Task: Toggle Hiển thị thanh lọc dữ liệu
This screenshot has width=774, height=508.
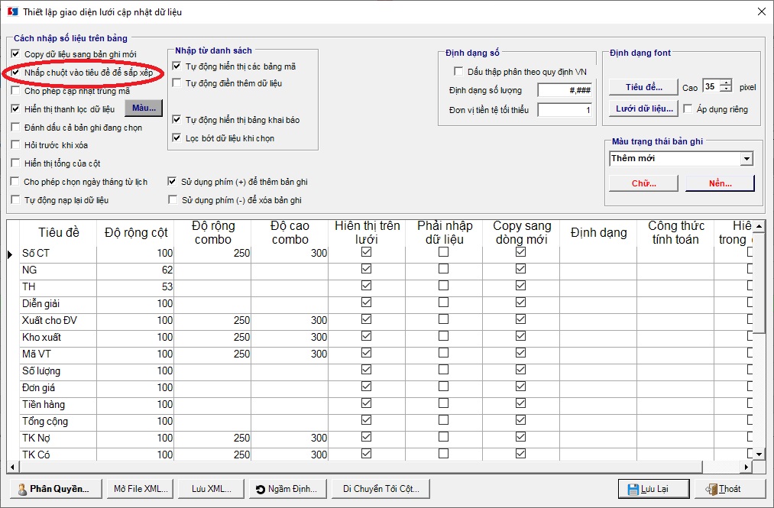Action: point(16,108)
